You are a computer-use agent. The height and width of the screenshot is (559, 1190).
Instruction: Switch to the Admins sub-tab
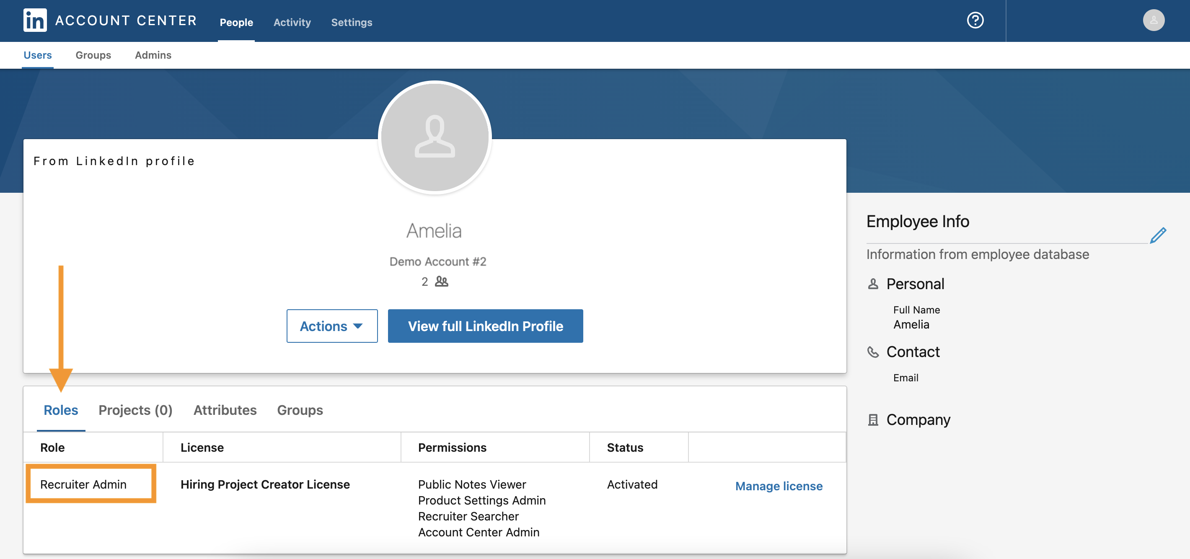[153, 55]
